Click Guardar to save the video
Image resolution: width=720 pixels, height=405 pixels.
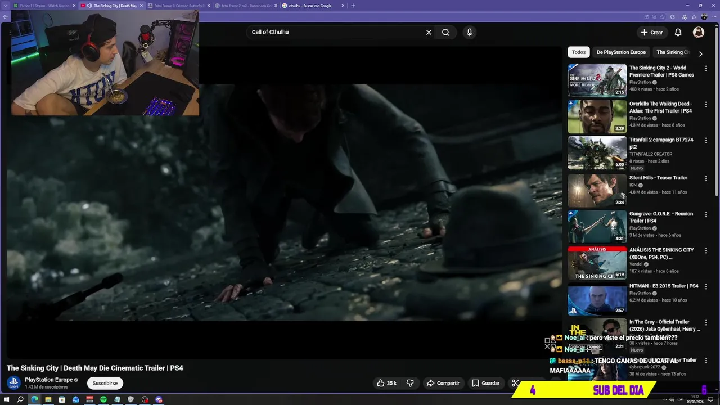(485, 383)
